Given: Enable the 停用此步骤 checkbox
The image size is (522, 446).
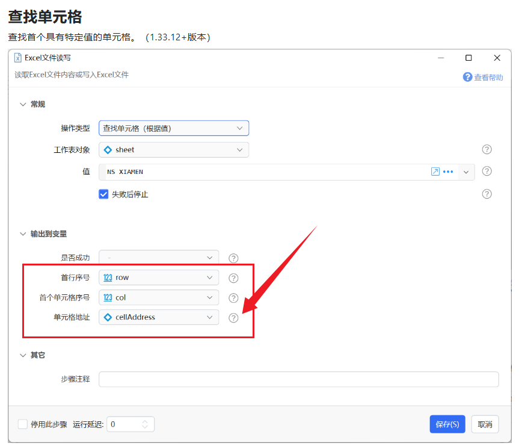Looking at the screenshot, I should (x=23, y=424).
